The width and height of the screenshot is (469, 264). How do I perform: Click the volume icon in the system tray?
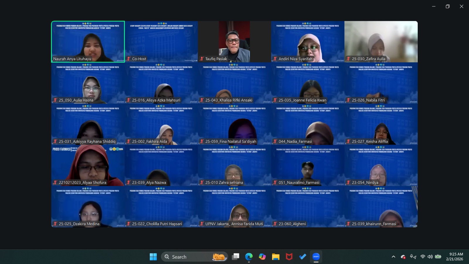[430, 257]
